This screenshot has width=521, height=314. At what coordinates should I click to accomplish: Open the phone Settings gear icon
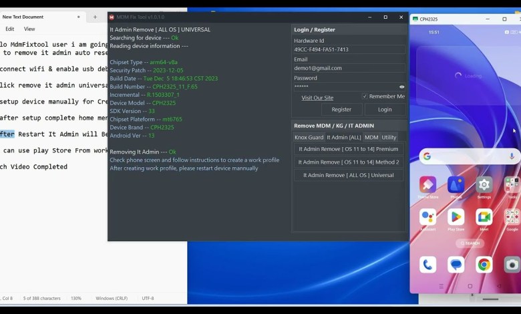tap(484, 185)
